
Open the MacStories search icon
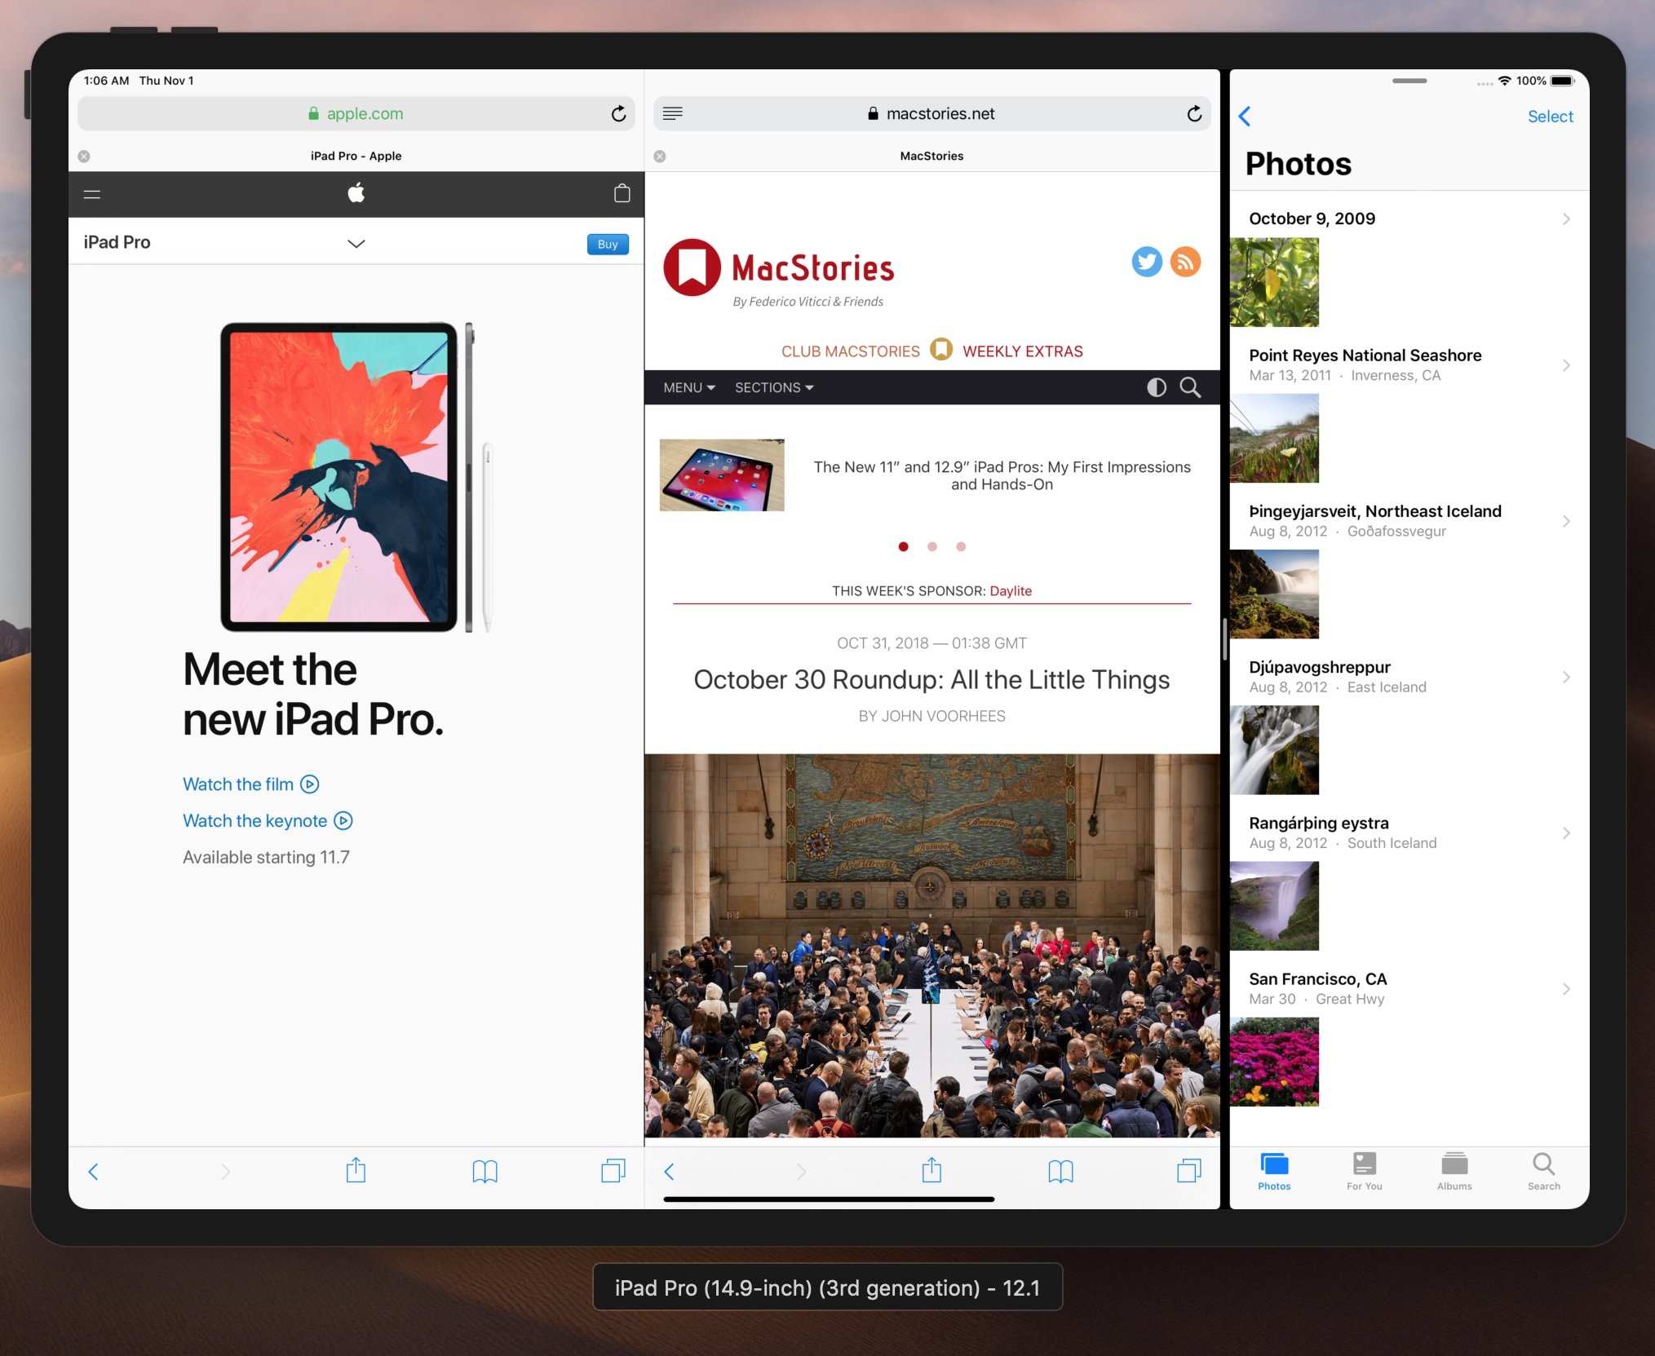(x=1190, y=387)
